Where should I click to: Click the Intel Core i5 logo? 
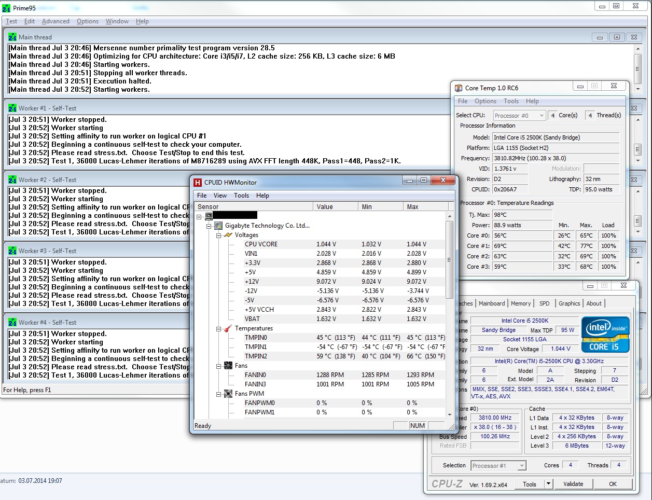[605, 335]
